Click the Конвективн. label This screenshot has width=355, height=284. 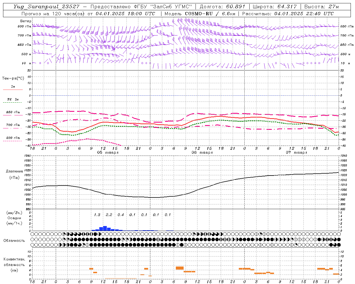[x=14, y=259]
